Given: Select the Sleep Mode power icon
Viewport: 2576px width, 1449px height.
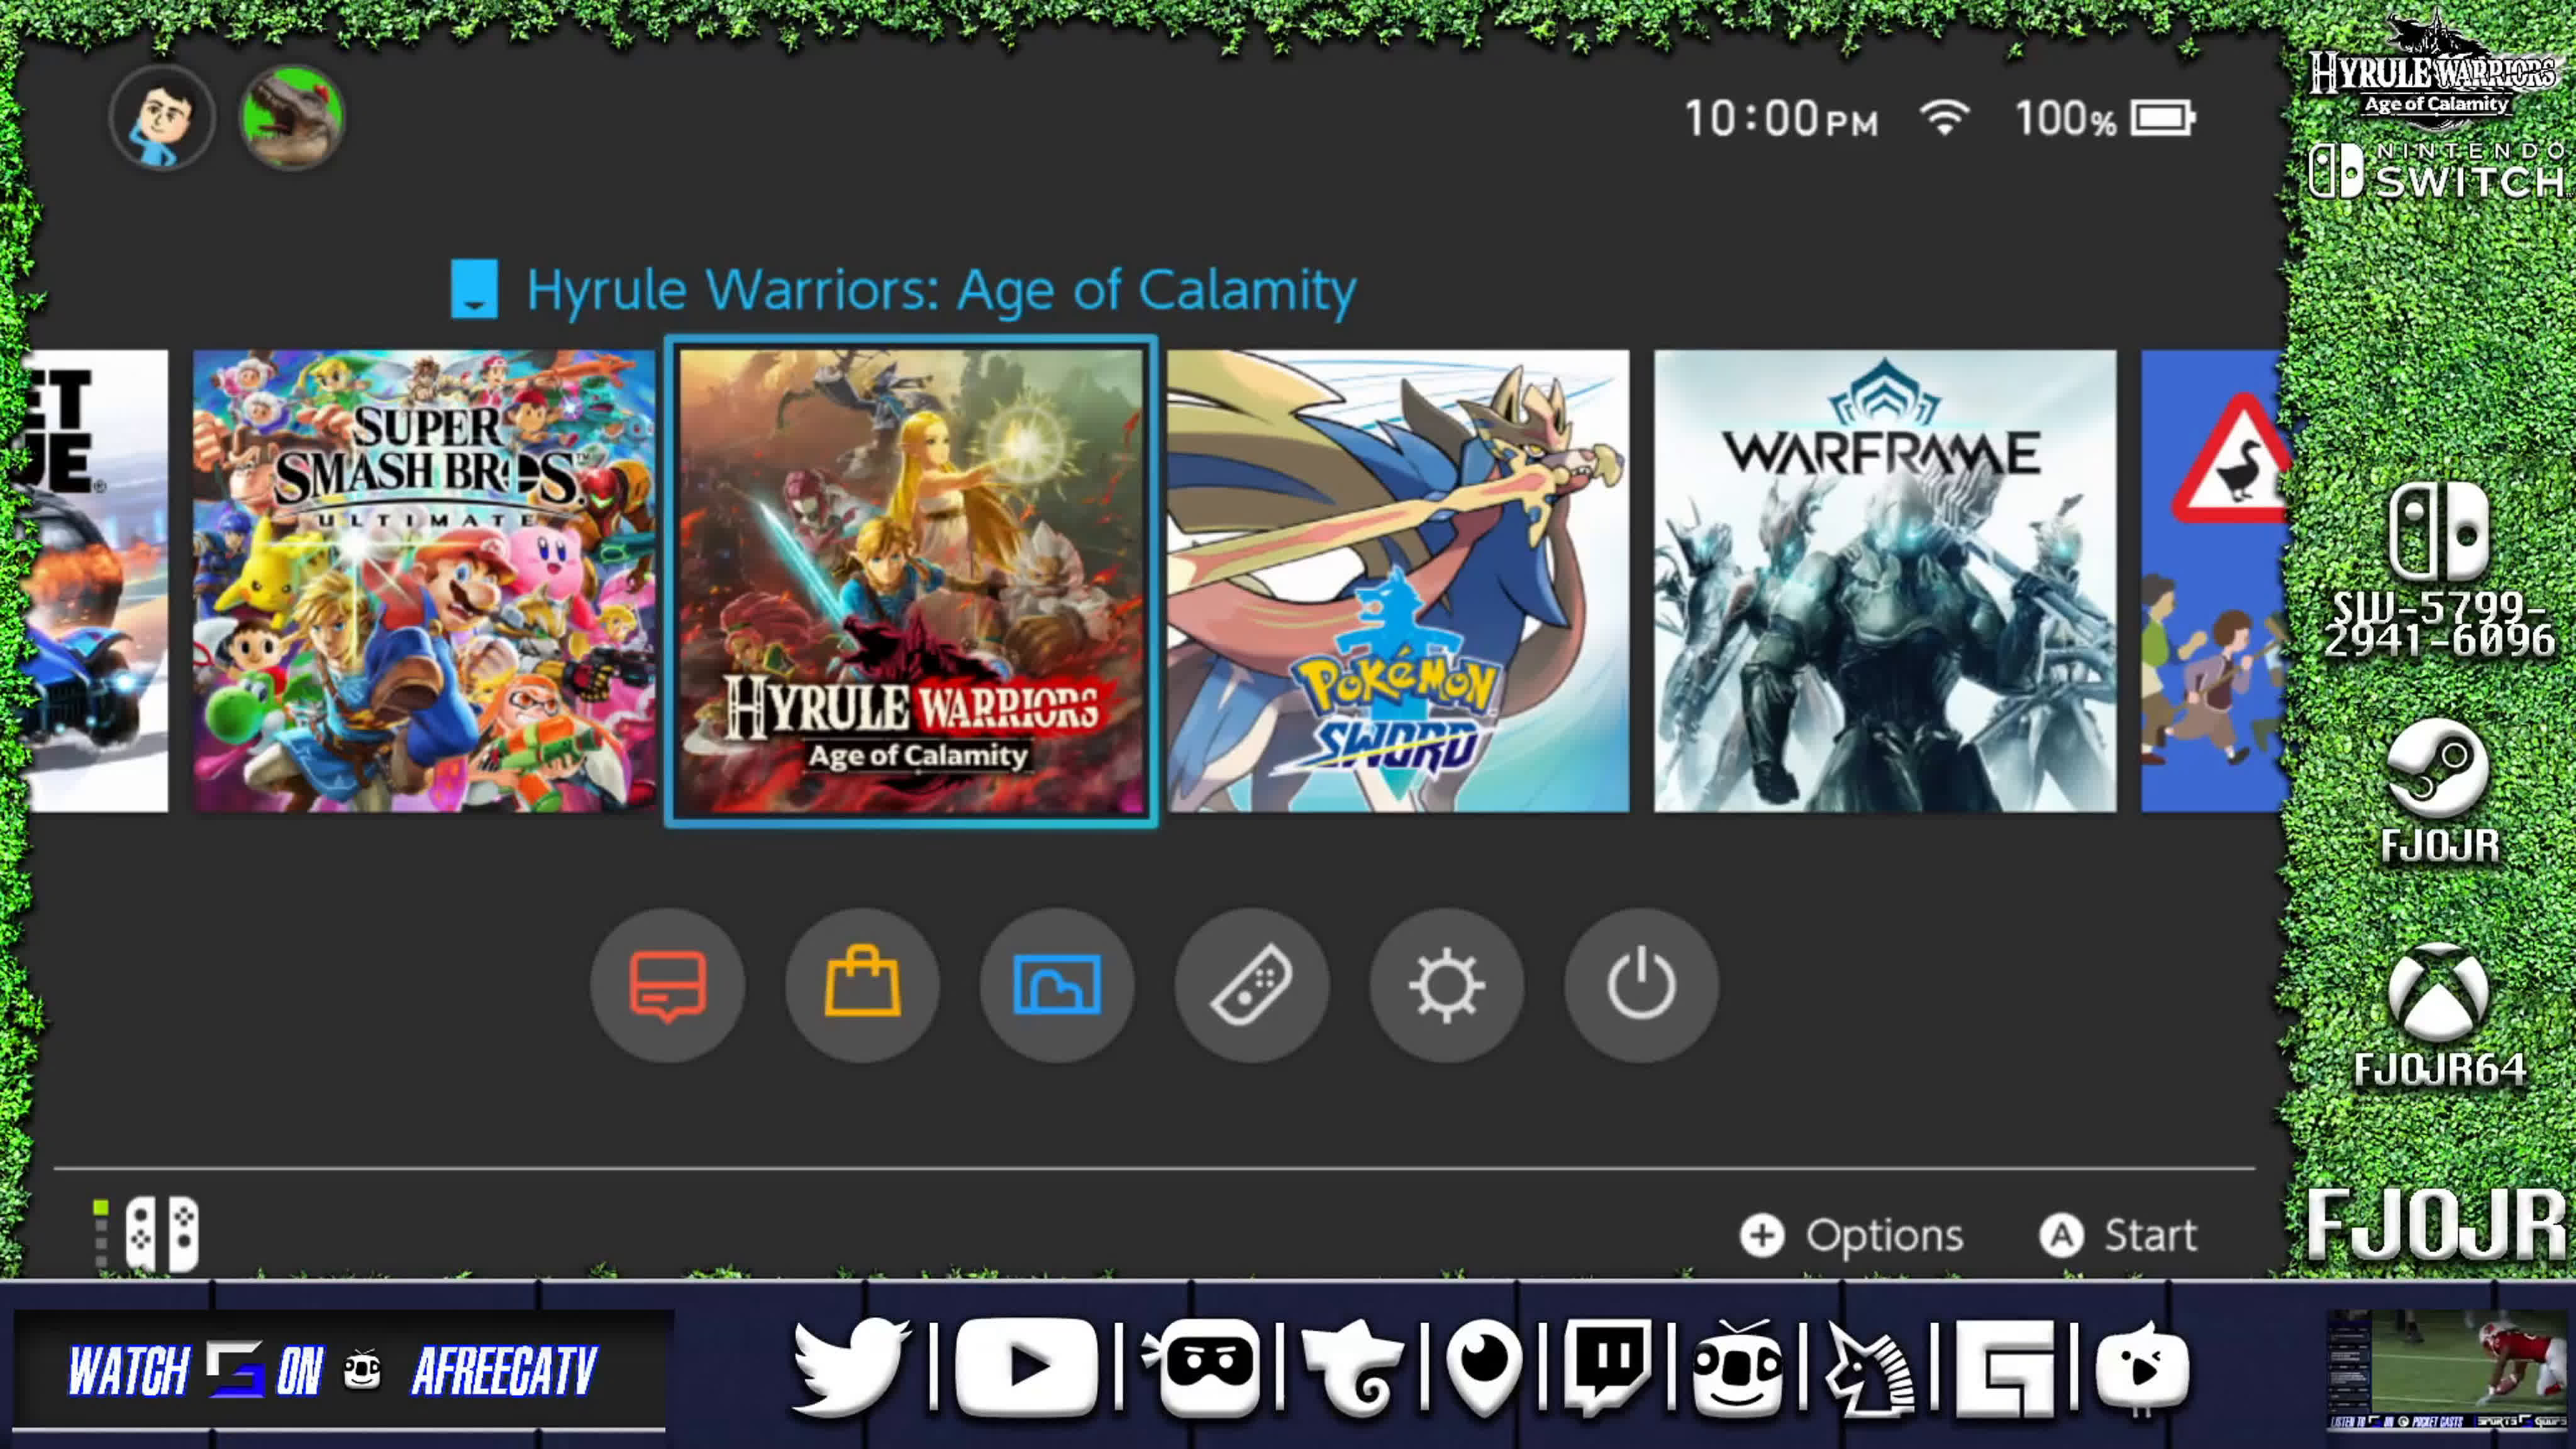Looking at the screenshot, I should point(1641,985).
